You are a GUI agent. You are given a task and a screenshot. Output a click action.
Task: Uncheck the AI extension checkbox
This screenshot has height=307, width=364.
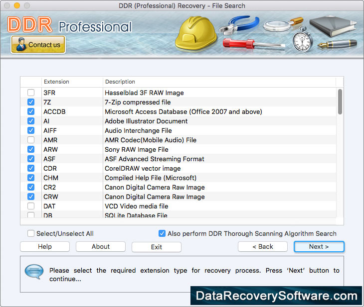[31, 121]
